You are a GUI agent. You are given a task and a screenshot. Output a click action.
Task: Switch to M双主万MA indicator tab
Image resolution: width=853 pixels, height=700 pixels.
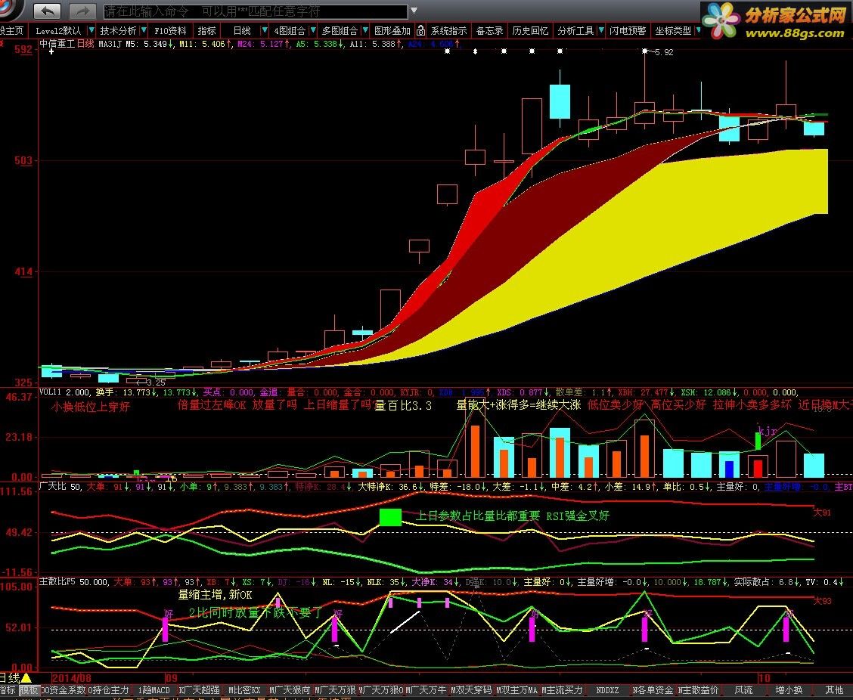tap(516, 689)
